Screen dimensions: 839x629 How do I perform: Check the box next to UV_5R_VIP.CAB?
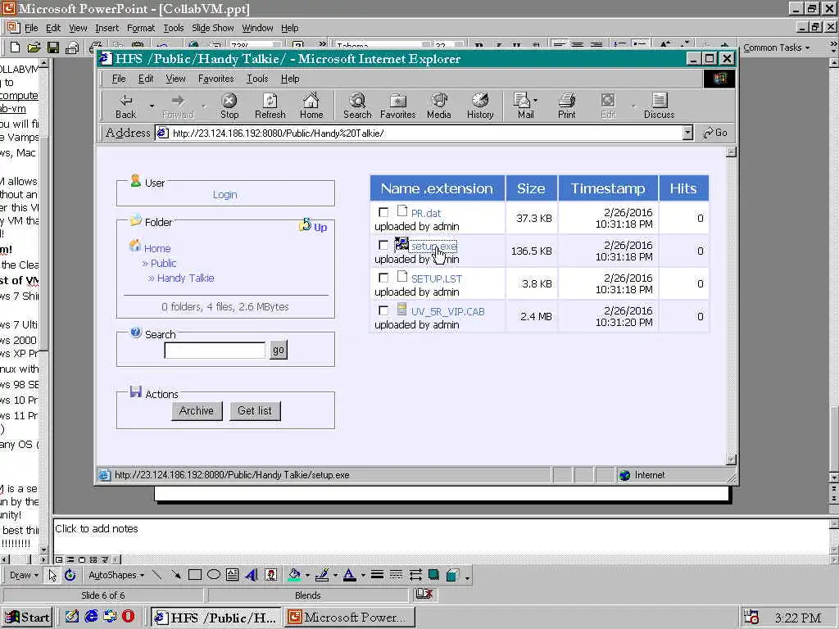[x=383, y=310]
